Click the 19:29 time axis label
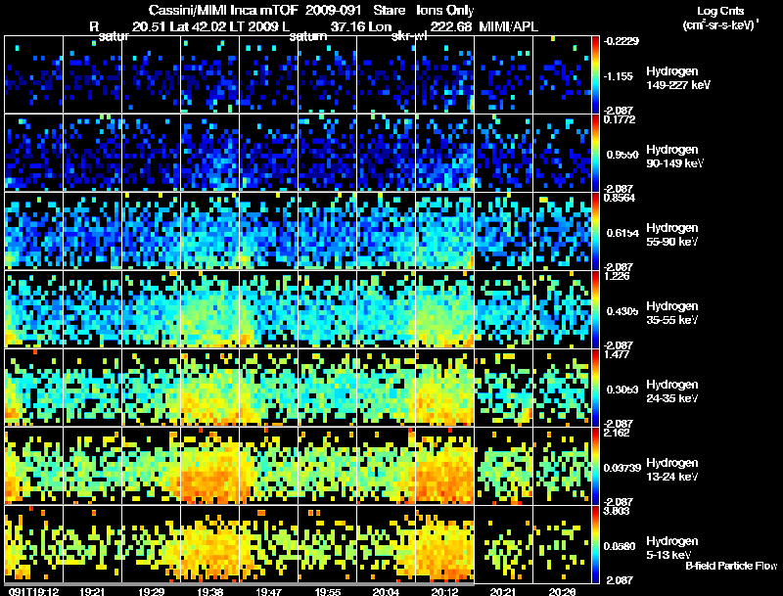783x596 pixels. coord(152,591)
